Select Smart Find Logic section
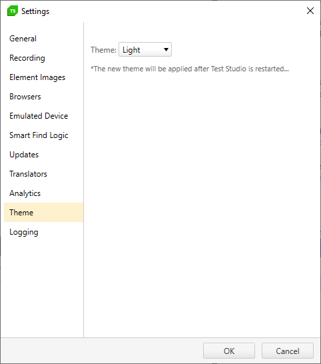 pos(43,135)
